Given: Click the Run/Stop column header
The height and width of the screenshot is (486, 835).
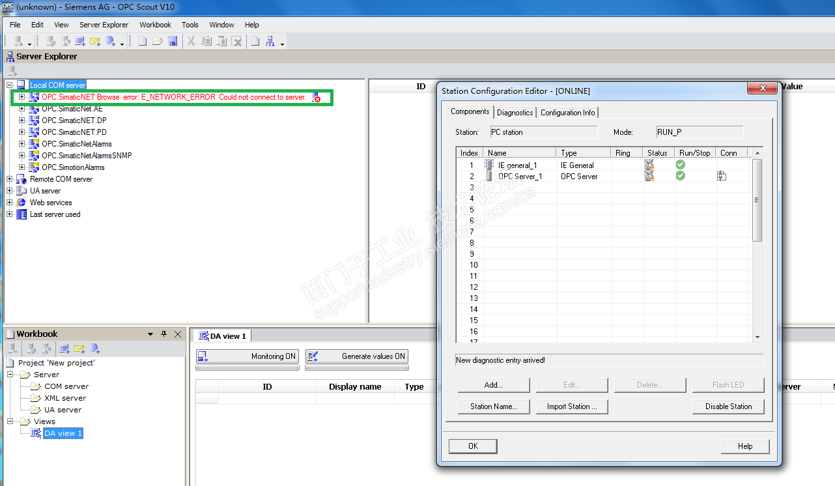Looking at the screenshot, I should [x=695, y=153].
